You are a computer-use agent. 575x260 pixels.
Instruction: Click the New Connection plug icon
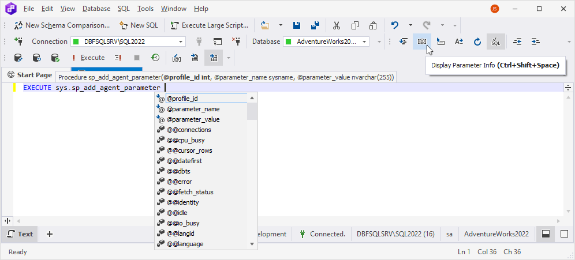tap(18, 42)
